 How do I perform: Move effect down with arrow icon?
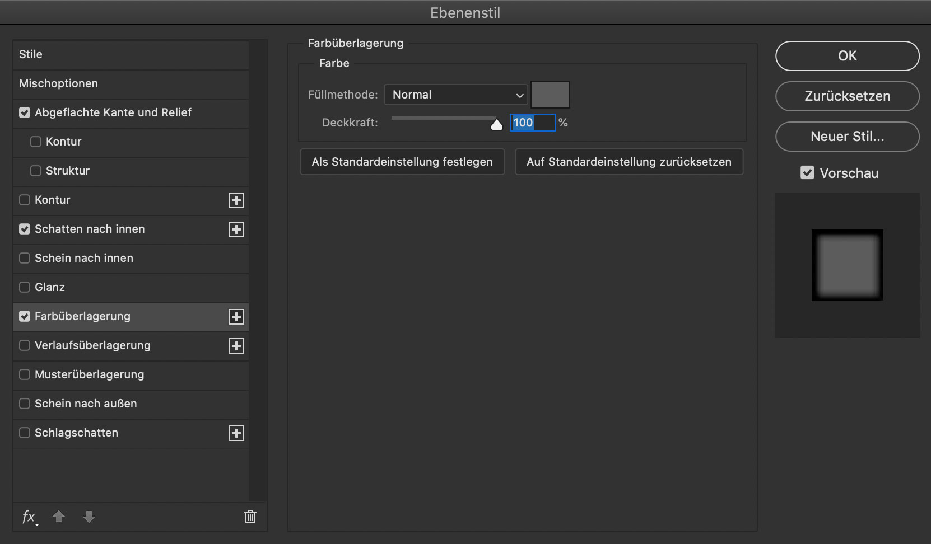pyautogui.click(x=89, y=516)
